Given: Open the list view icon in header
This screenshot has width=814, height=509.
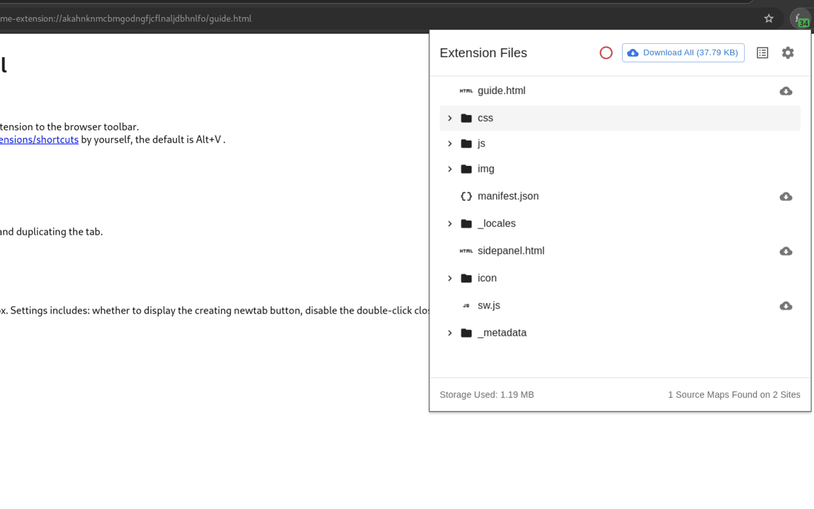Looking at the screenshot, I should (x=762, y=53).
